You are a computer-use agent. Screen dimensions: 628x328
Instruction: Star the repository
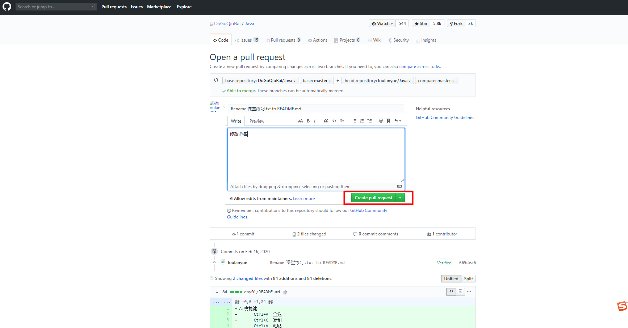[x=421, y=24]
